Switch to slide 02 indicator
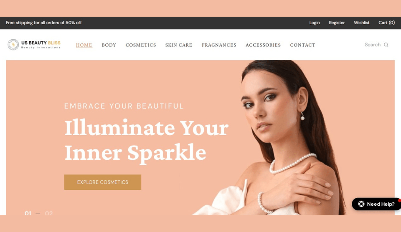 pos(49,213)
